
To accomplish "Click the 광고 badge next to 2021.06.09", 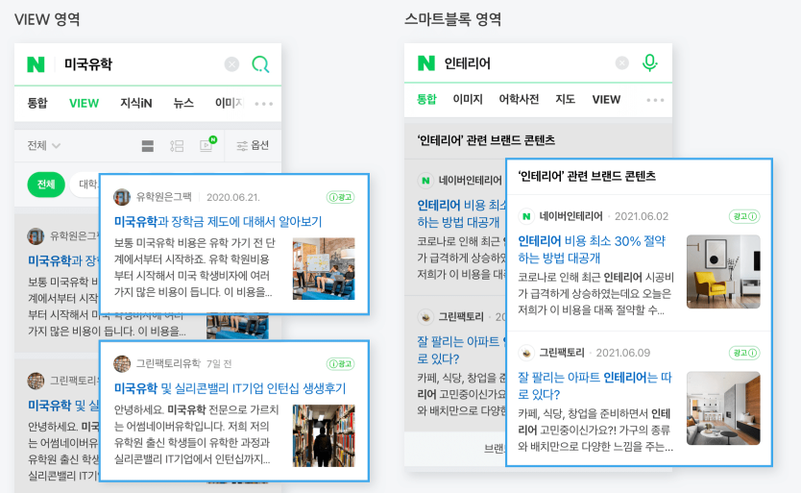I will coord(744,353).
